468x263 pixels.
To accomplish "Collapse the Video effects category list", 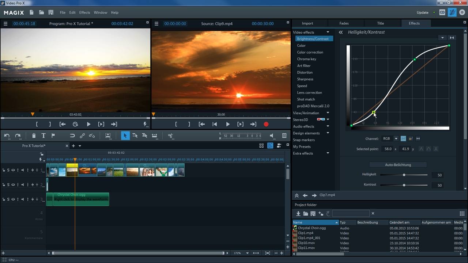I will [328, 32].
